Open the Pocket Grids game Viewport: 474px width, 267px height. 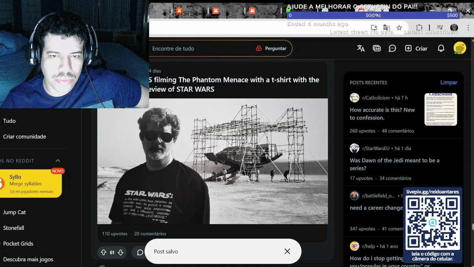[x=18, y=244]
